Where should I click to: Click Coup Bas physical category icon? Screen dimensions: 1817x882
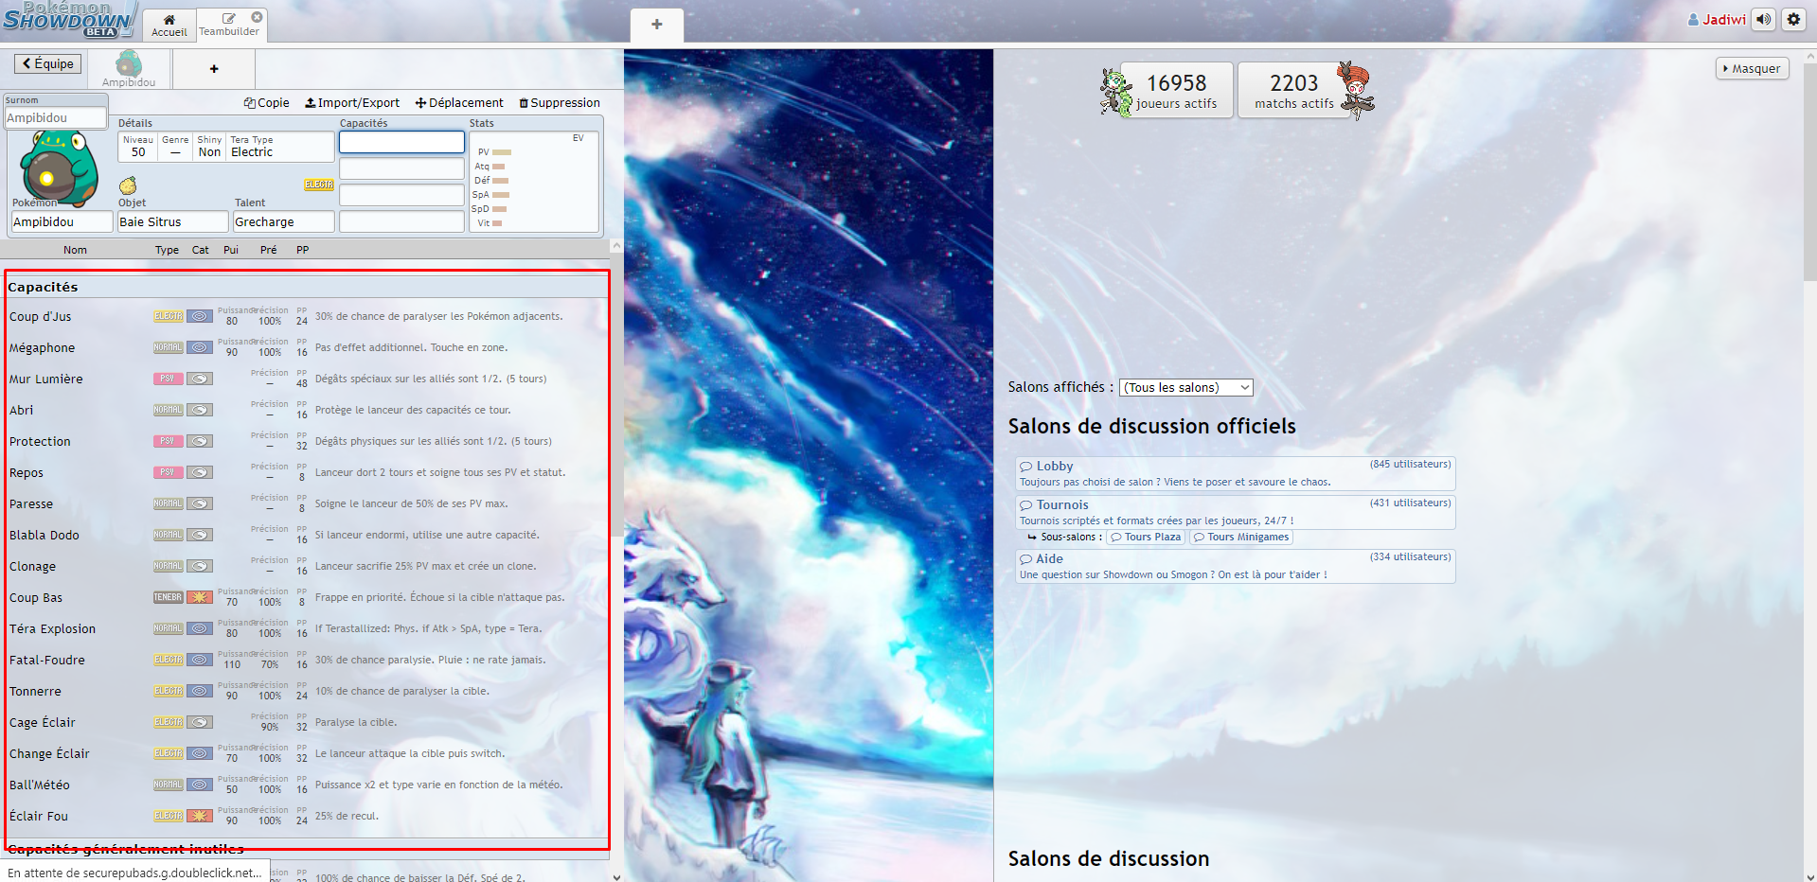[199, 597]
